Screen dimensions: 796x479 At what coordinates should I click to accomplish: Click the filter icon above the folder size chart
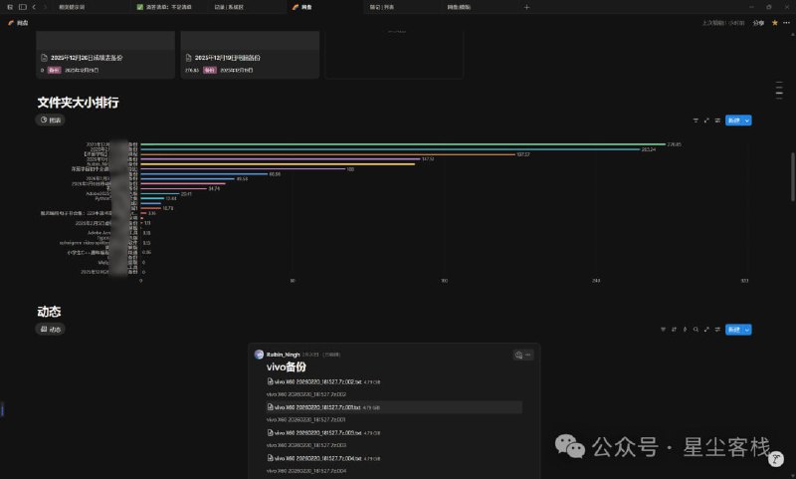pyautogui.click(x=696, y=120)
